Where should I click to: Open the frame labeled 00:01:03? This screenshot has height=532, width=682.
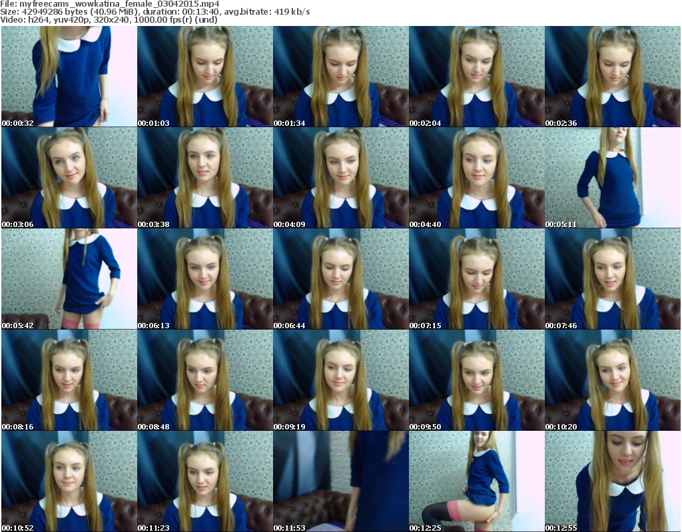204,77
